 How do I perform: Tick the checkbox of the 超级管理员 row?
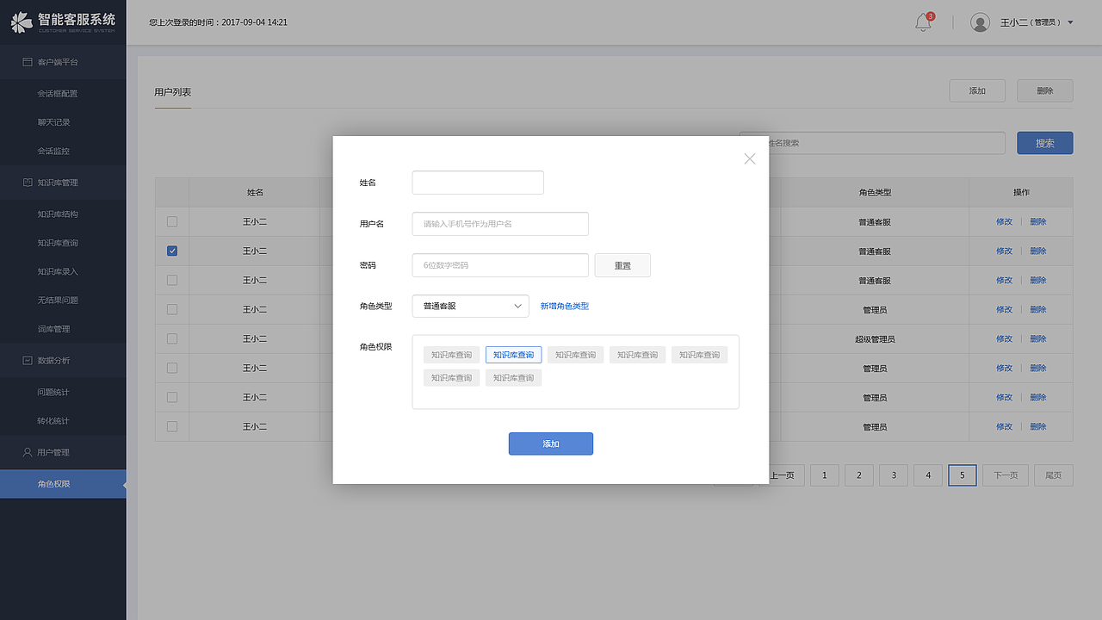click(x=172, y=338)
